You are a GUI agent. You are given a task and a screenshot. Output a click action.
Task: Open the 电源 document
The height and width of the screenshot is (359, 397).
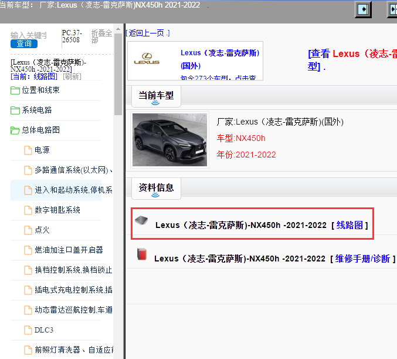tap(42, 150)
